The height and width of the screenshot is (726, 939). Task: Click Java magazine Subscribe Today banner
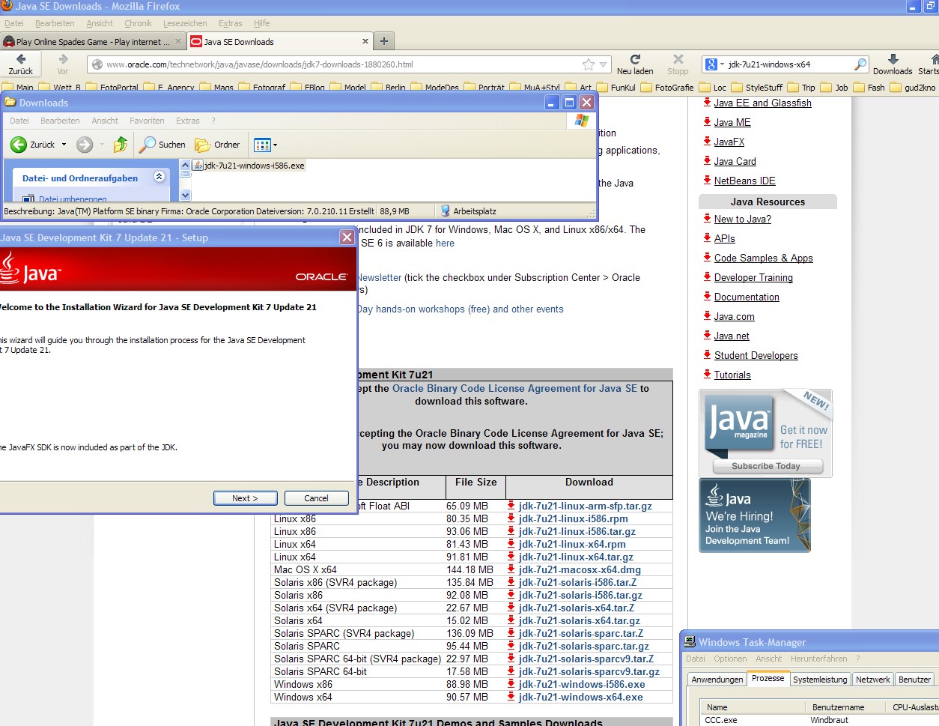[766, 432]
